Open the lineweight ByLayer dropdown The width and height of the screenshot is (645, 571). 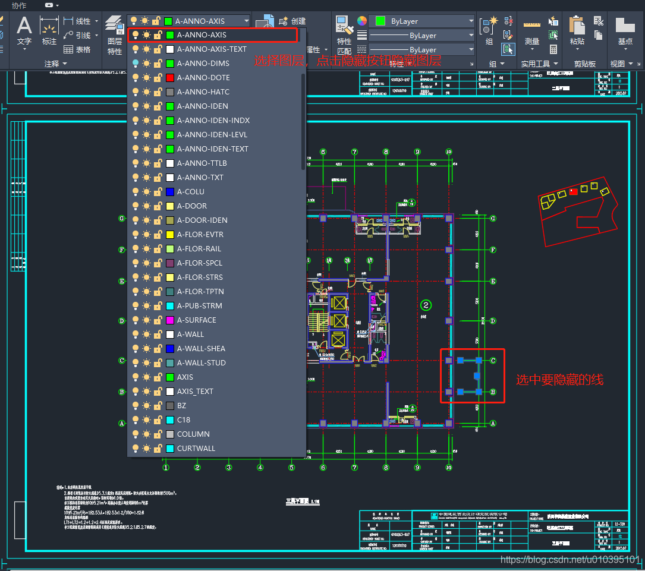pos(471,36)
